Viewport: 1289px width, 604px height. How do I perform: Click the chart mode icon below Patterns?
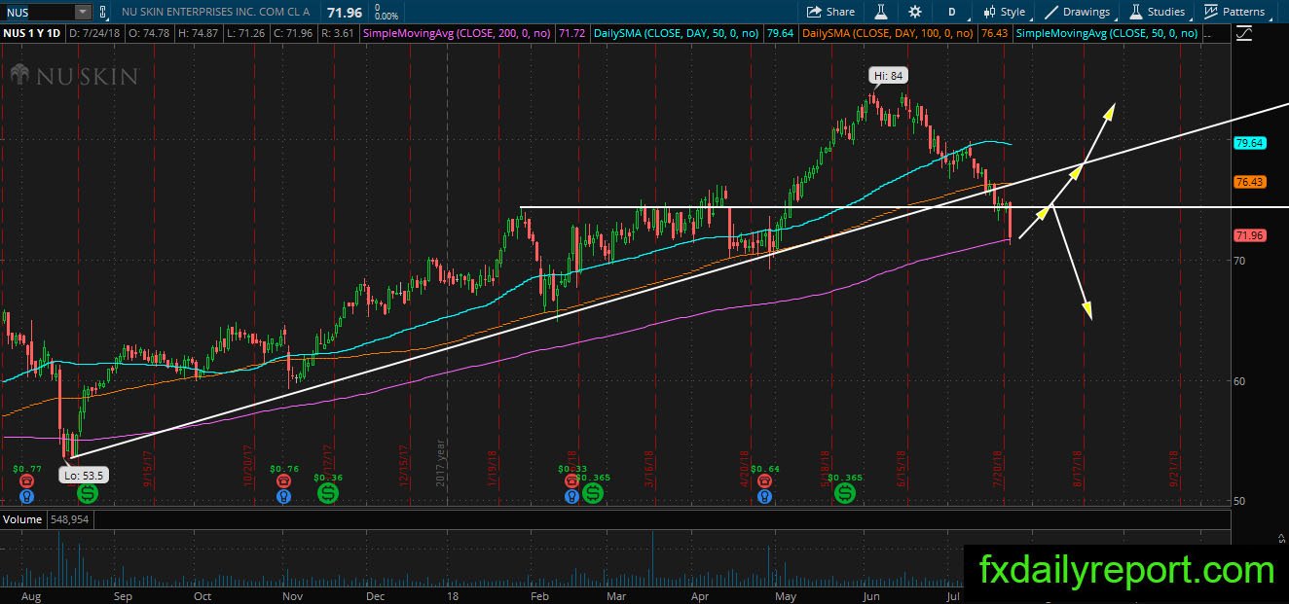click(x=1244, y=34)
